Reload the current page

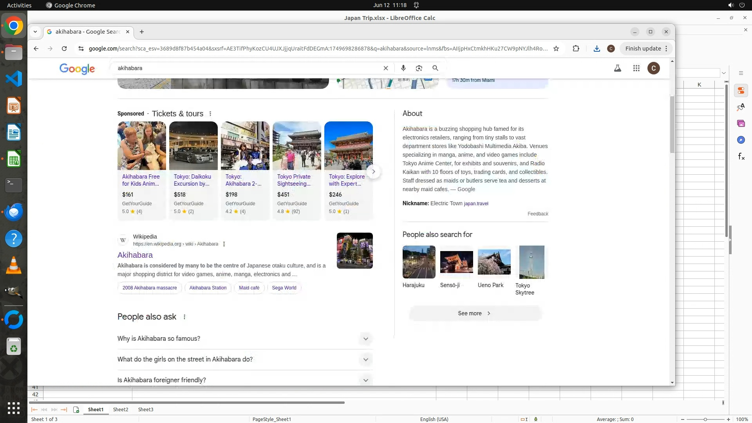click(64, 49)
